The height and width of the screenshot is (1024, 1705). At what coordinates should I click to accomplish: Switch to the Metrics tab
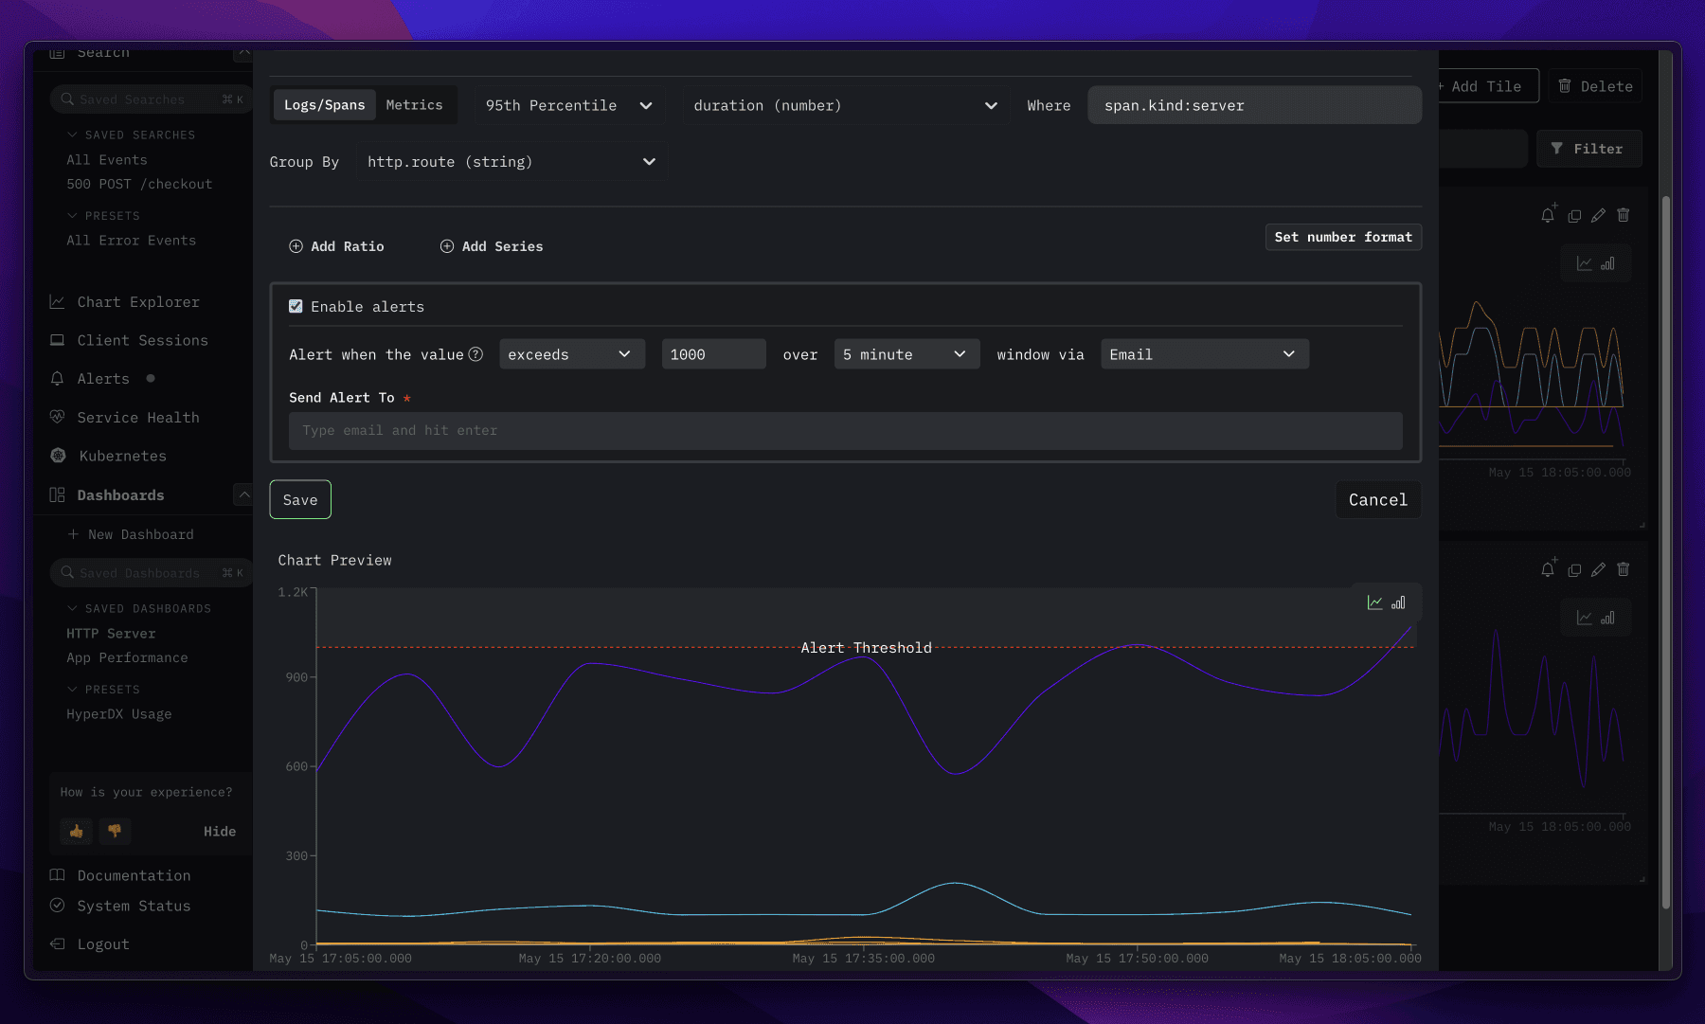tap(415, 104)
